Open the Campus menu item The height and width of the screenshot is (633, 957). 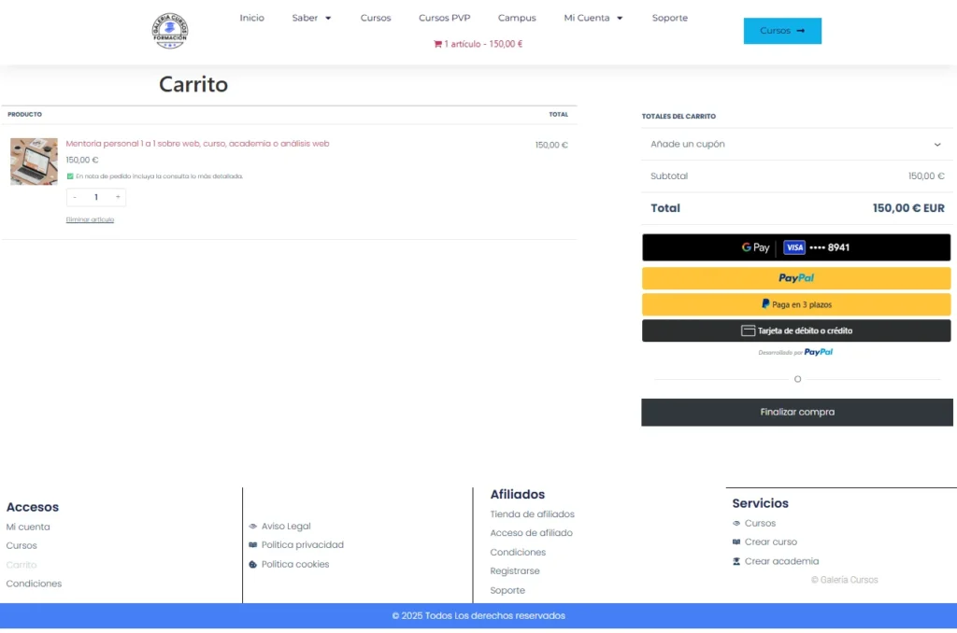point(517,18)
